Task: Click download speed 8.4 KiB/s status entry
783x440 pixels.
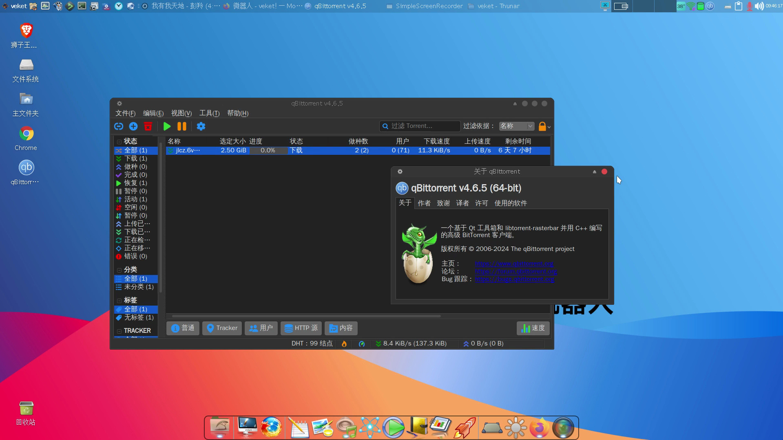Action: click(411, 343)
